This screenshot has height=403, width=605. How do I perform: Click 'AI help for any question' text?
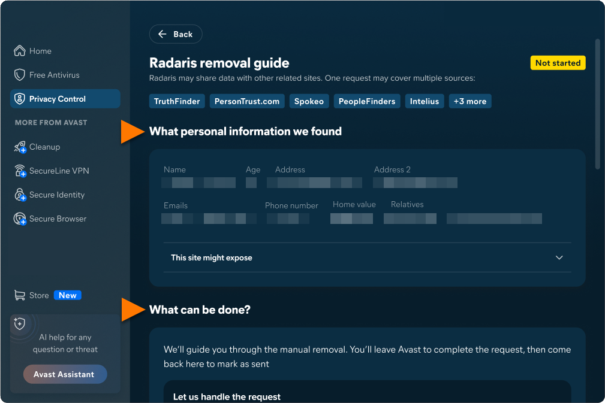tap(65, 343)
